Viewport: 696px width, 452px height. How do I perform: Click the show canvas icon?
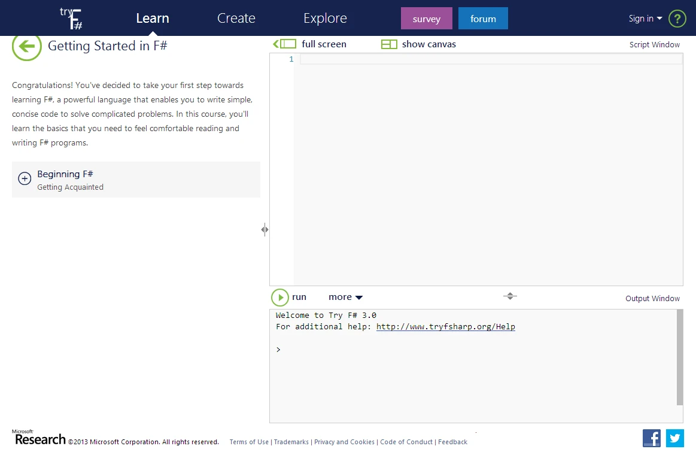point(389,44)
